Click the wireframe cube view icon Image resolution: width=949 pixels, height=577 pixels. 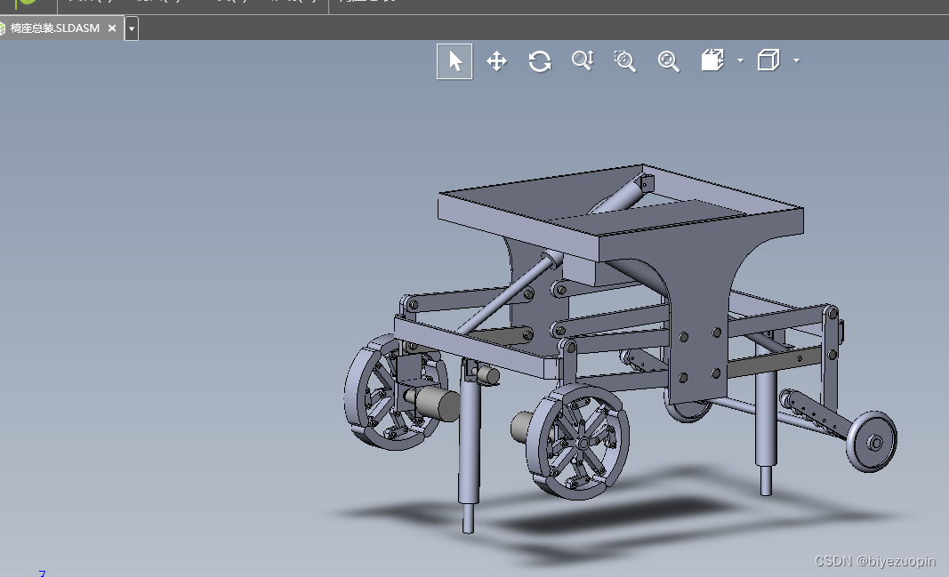click(768, 60)
